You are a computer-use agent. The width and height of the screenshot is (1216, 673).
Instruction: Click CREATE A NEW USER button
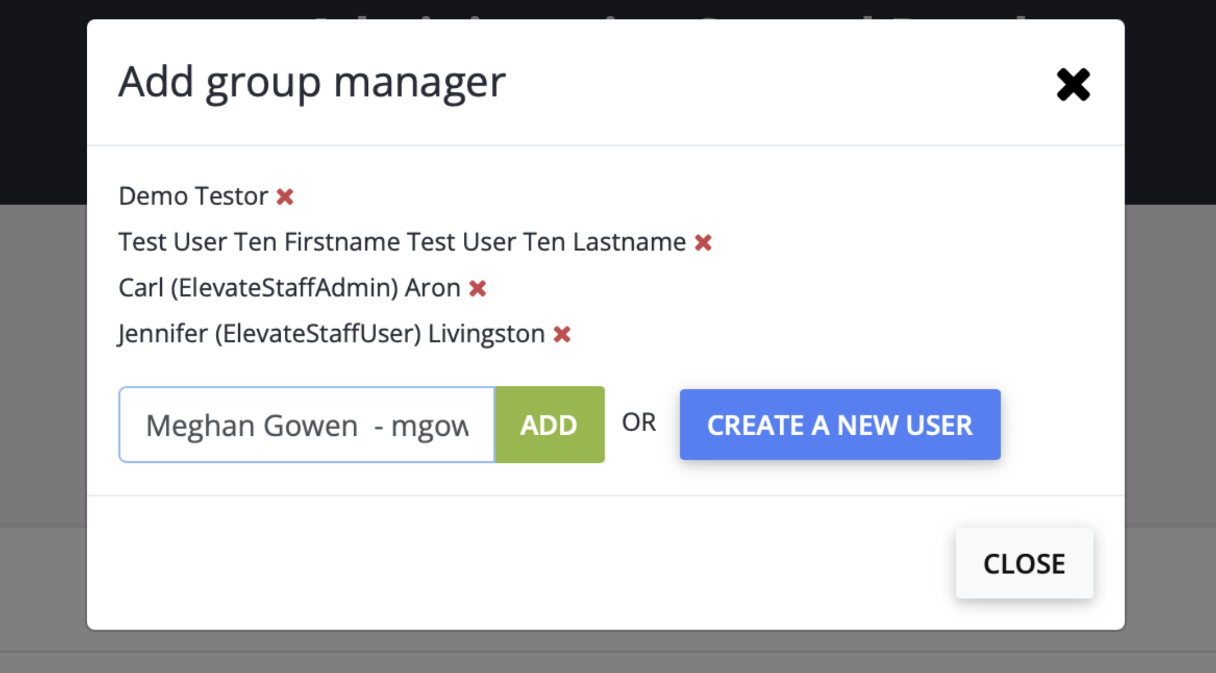tap(839, 425)
